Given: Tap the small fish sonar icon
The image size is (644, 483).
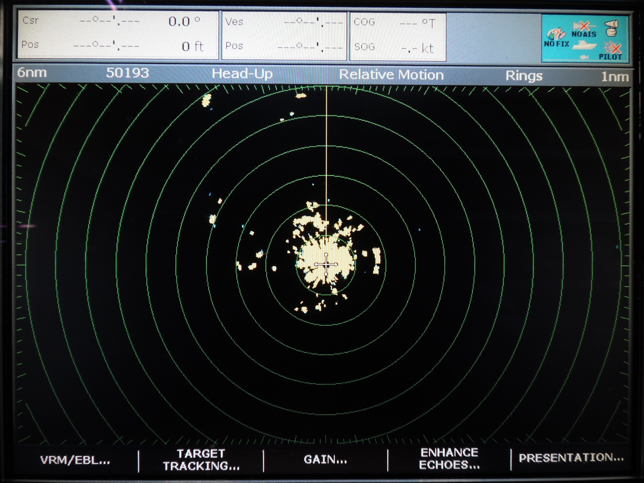Looking at the screenshot, I should click(x=584, y=57).
